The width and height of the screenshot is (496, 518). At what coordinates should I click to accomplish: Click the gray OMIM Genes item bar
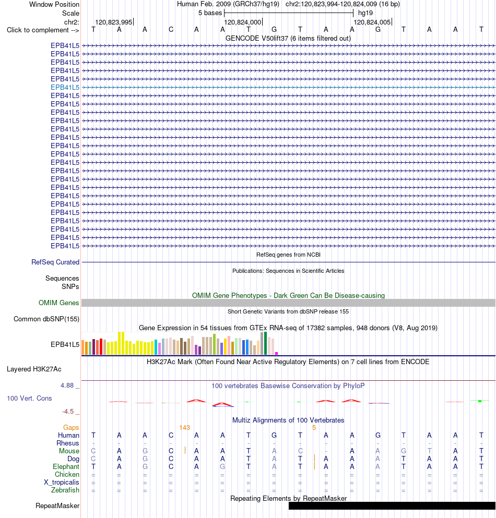tap(288, 303)
